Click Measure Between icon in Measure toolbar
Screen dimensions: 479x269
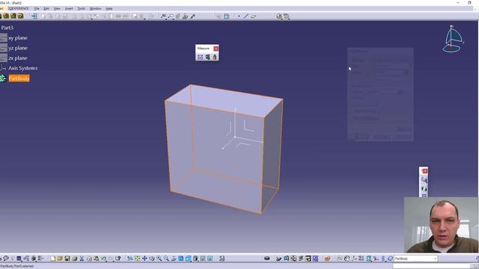[x=200, y=57]
